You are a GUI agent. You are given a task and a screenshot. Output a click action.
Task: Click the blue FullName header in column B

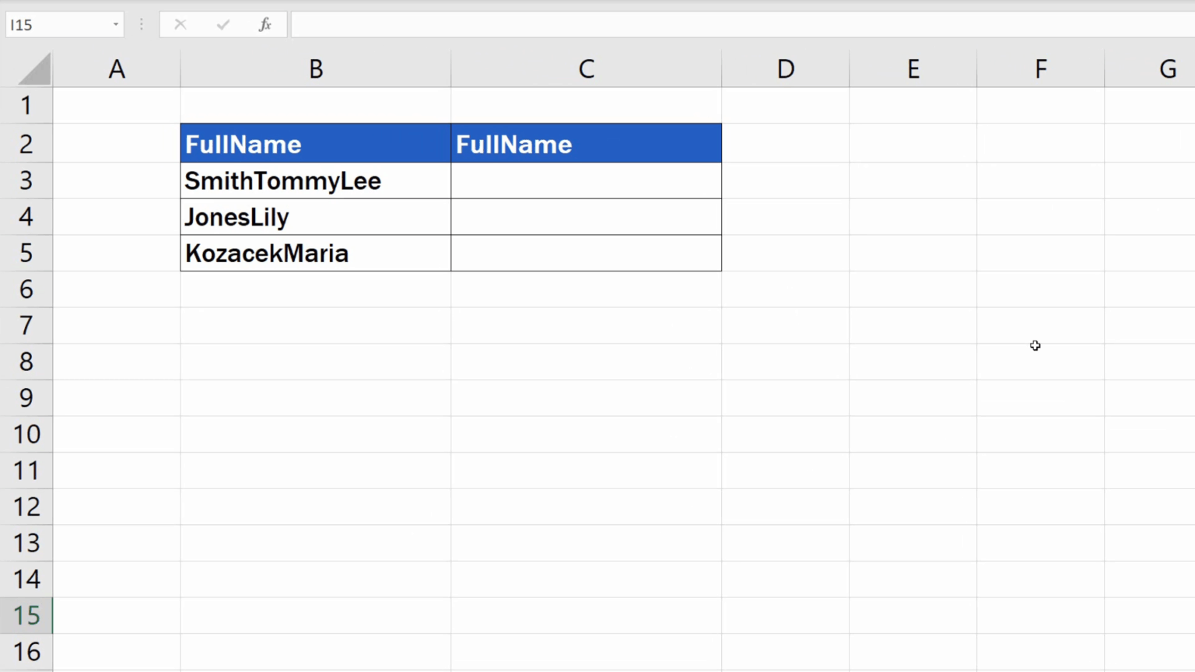click(315, 143)
